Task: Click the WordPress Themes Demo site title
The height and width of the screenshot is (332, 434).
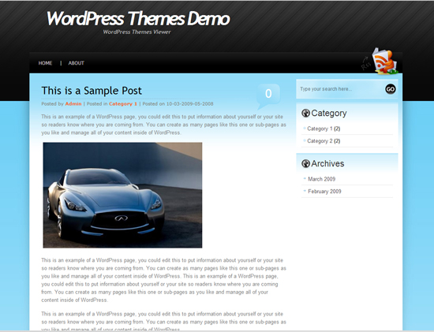Action: [138, 19]
